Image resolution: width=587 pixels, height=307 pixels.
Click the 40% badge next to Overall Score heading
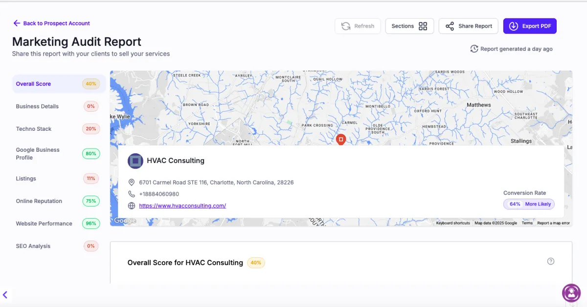[x=256, y=263]
